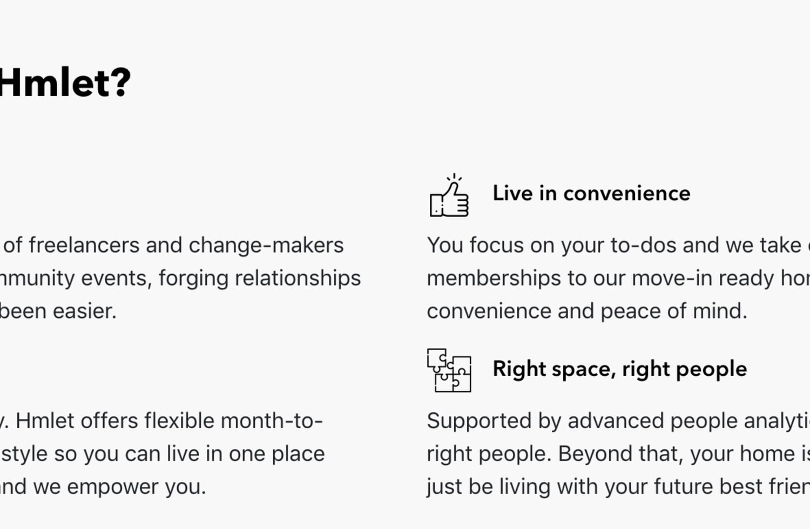
Task: Click the word 'people' in second heading
Action: pyautogui.click(x=711, y=370)
